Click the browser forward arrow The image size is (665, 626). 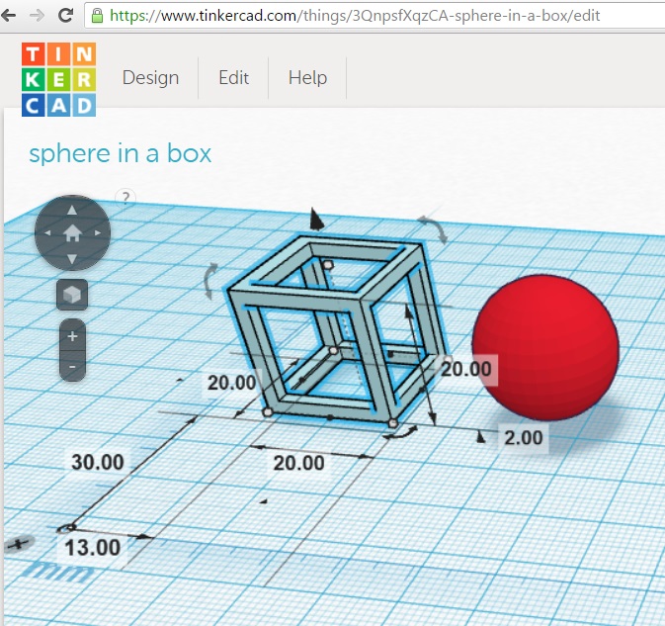coord(38,16)
